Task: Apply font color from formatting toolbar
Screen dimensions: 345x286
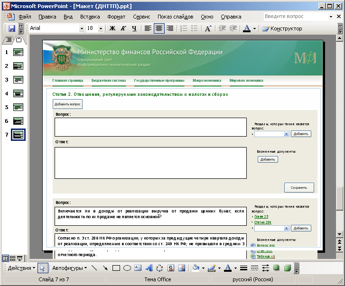Action: (247, 28)
